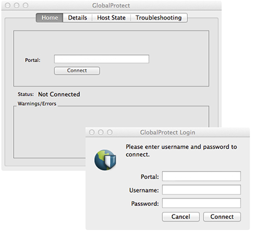The image size is (253, 234).
Task: Minimize the GlobalProtect Login dialog
Action: (x=101, y=133)
